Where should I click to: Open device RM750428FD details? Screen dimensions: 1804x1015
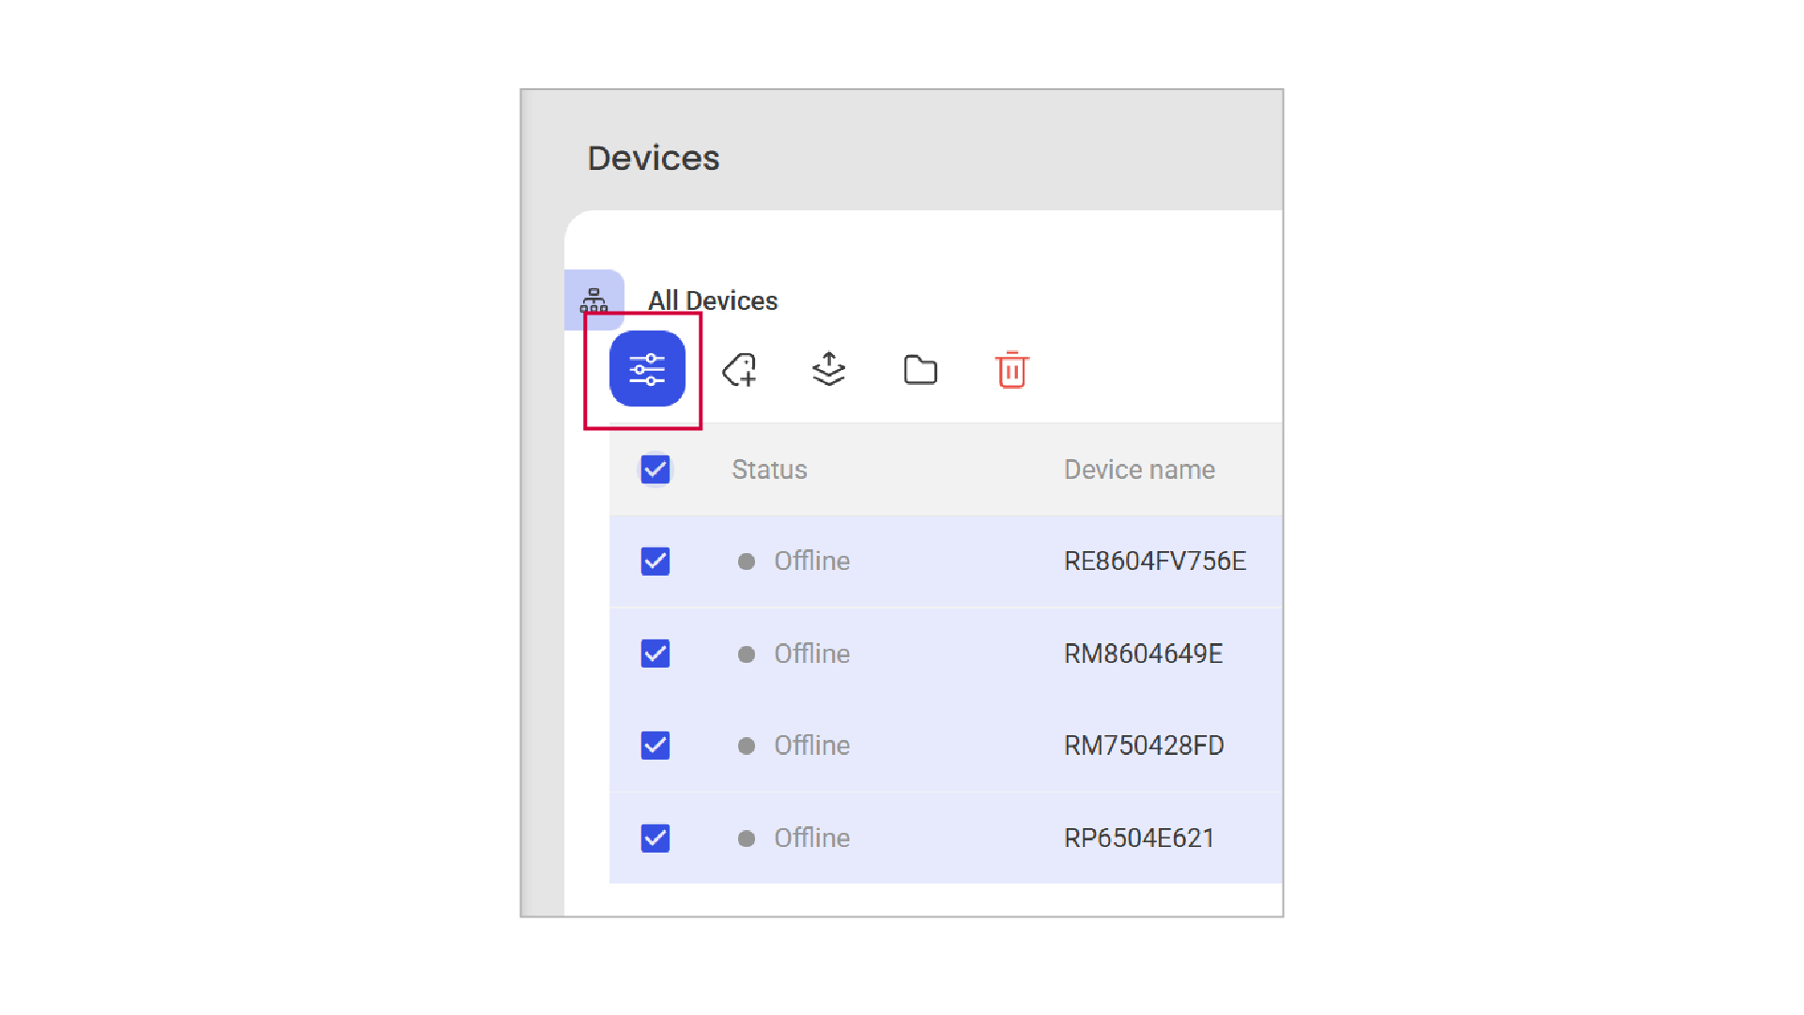coord(1143,746)
